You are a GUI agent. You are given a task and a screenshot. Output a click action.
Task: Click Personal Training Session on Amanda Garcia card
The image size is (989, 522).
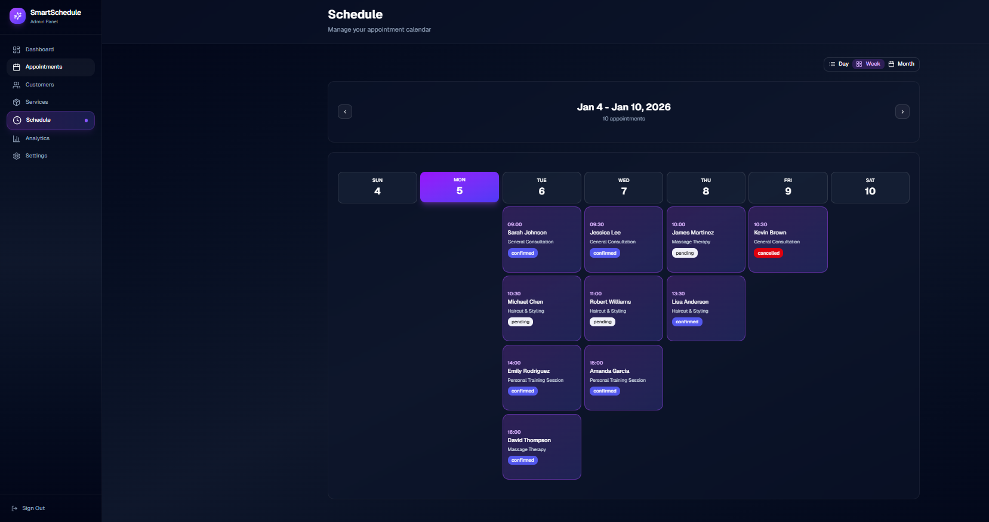click(x=618, y=380)
